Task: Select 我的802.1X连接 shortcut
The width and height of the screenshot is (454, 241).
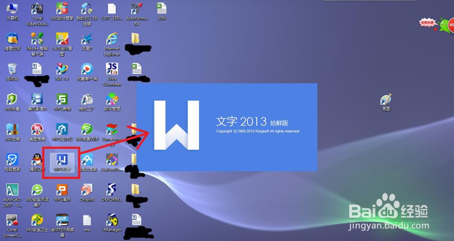Action: [87, 15]
